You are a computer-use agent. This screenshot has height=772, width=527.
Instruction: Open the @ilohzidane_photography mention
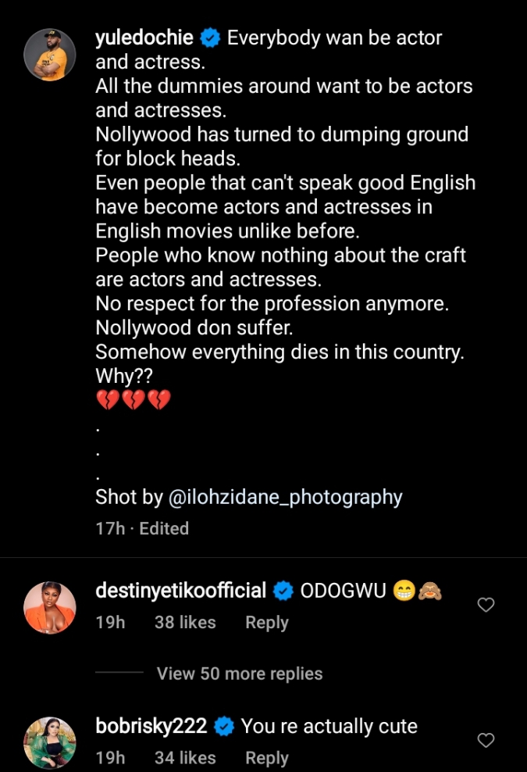[285, 497]
